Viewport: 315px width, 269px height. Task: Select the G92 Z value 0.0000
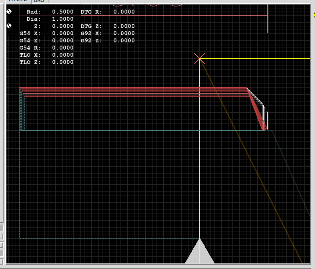coord(124,41)
